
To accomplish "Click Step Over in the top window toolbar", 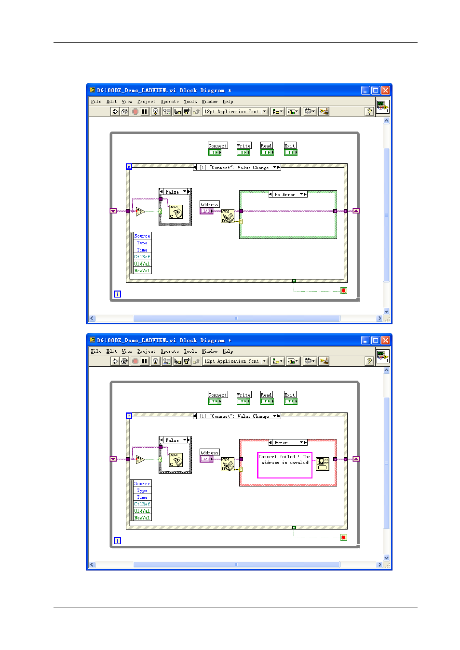I will click(x=187, y=111).
